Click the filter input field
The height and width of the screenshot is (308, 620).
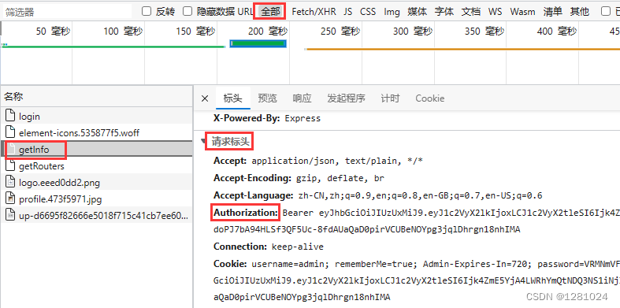(x=67, y=12)
